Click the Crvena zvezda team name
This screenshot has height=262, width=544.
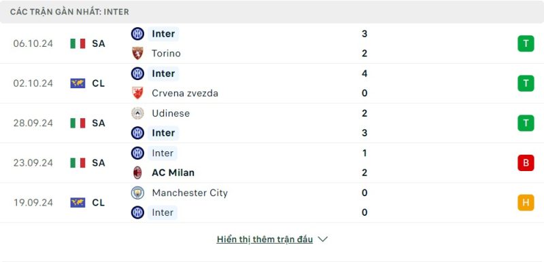185,93
